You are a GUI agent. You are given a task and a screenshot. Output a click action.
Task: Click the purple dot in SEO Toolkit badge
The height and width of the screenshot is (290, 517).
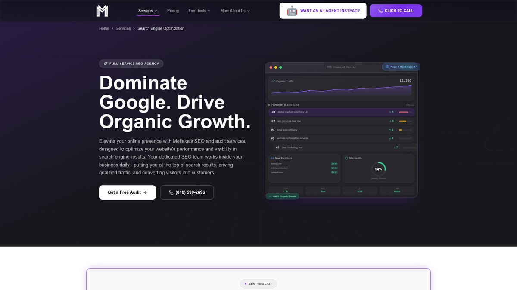(246, 284)
